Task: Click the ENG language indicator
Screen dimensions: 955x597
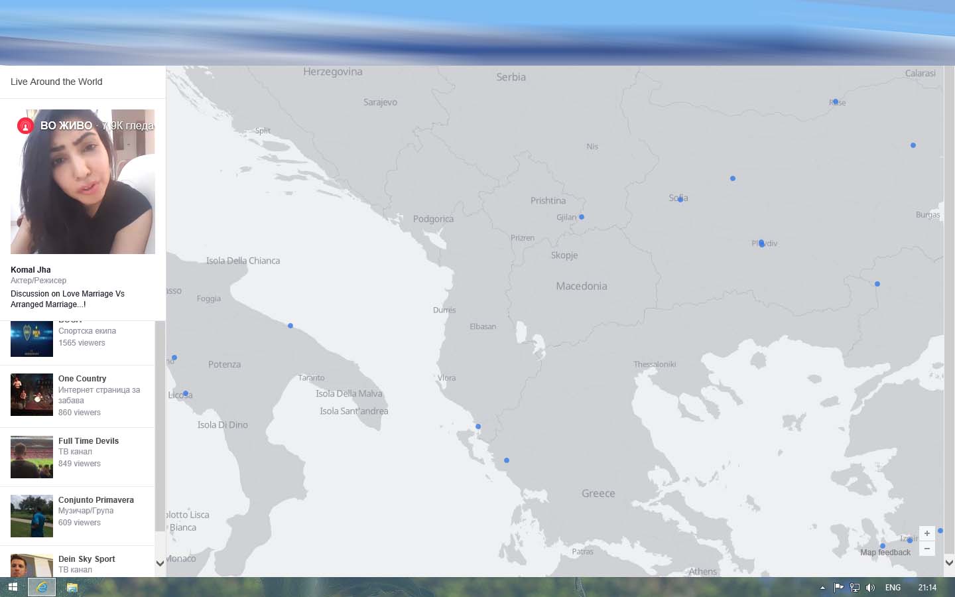Action: pyautogui.click(x=893, y=587)
